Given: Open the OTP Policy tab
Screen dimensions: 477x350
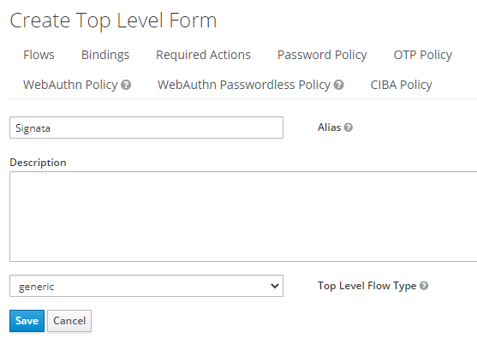Looking at the screenshot, I should coord(423,55).
